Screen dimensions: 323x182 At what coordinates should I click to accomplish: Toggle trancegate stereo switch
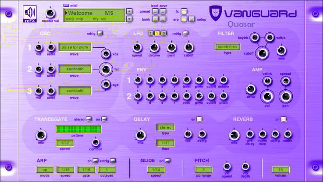pyautogui.click(x=89, y=119)
